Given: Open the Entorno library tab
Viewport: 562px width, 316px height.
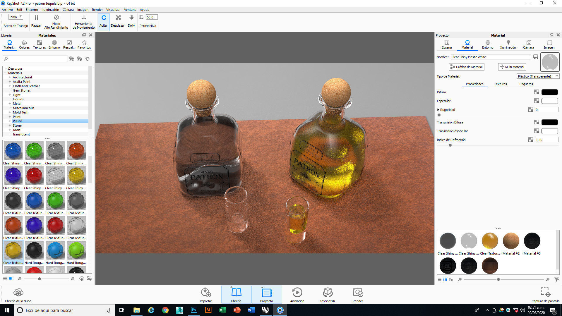Looking at the screenshot, I should pos(54,44).
